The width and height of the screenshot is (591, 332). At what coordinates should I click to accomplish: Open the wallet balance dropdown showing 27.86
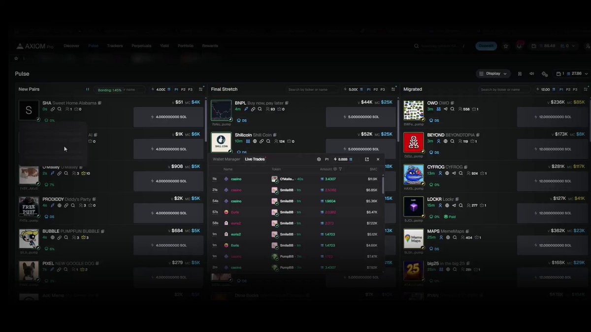[x=572, y=74]
